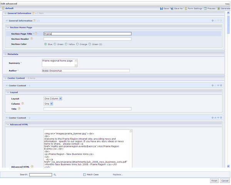The image size is (231, 185).
Task: Select the Yellow section color
Action: [x=66, y=44]
